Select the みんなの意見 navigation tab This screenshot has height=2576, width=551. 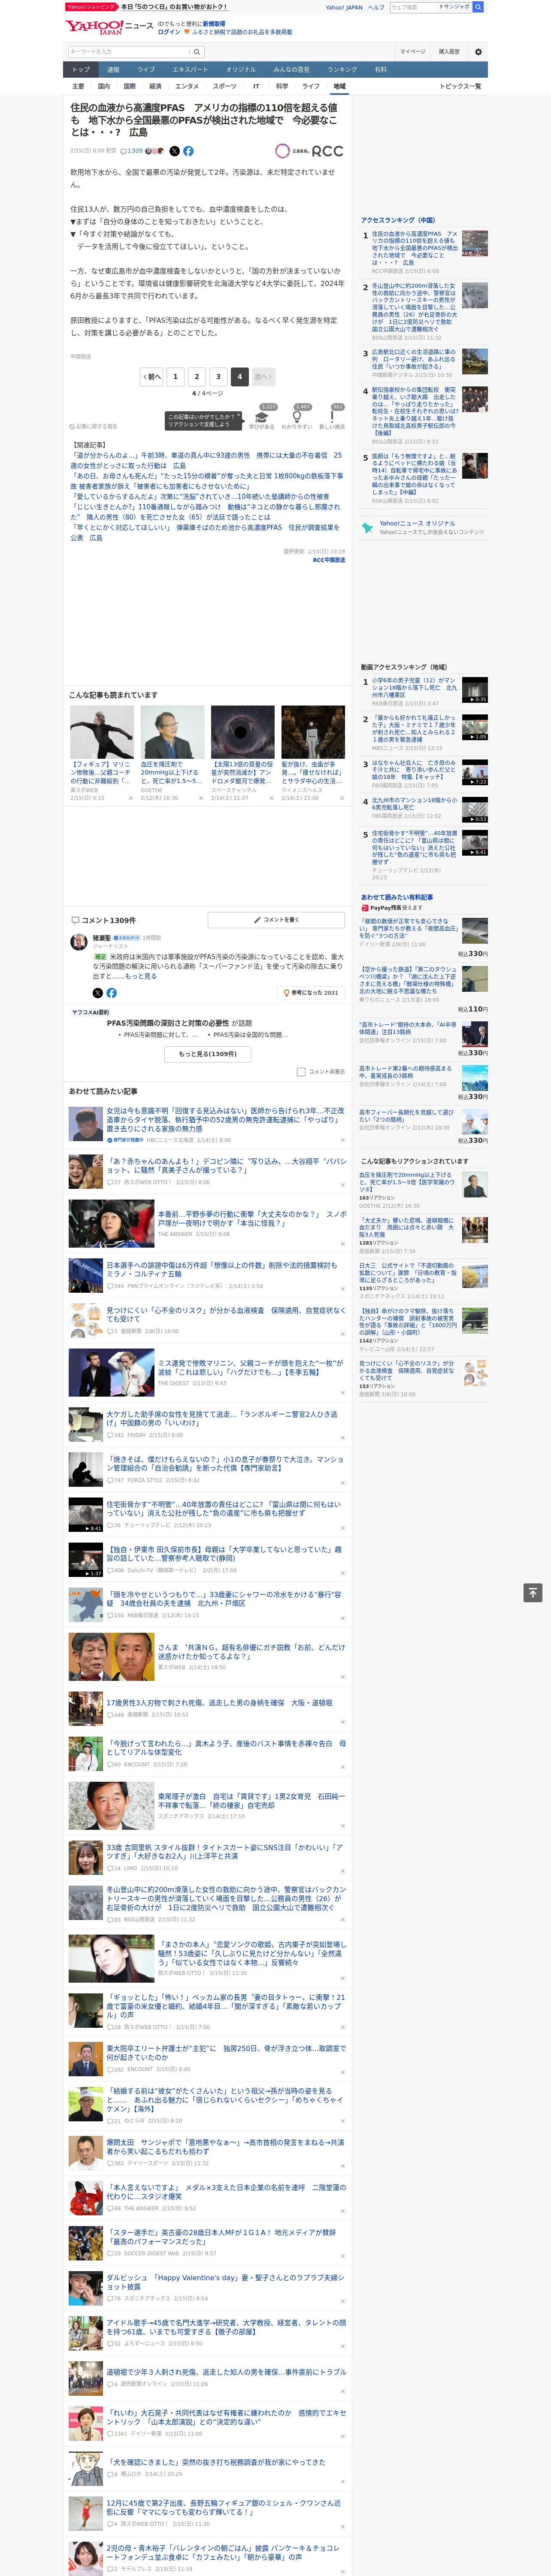pyautogui.click(x=292, y=70)
